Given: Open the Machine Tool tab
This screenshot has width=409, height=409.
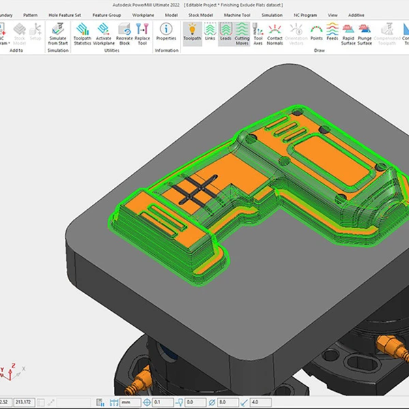Looking at the screenshot, I should coord(237,14).
